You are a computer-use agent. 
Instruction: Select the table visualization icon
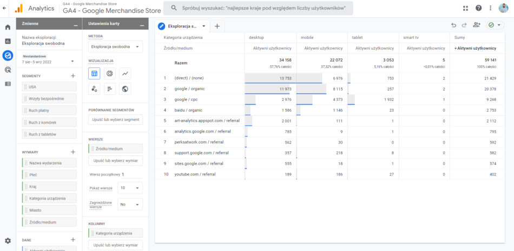point(94,74)
